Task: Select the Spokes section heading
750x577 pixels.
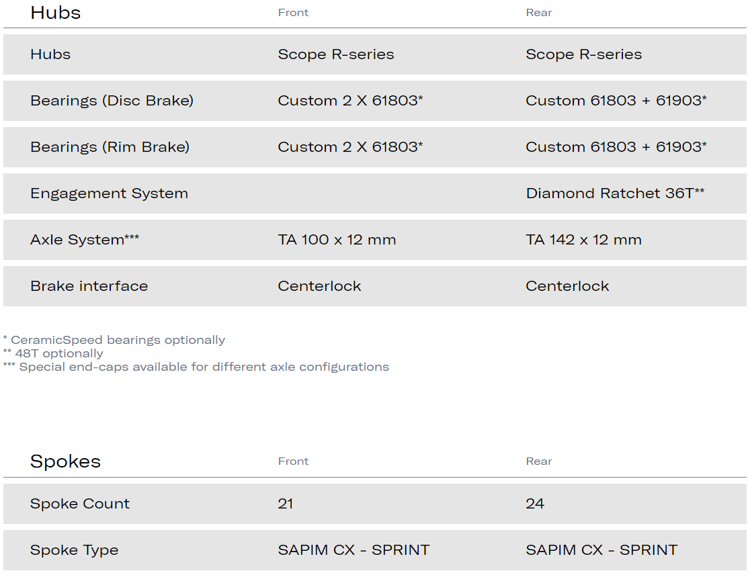Action: (65, 461)
